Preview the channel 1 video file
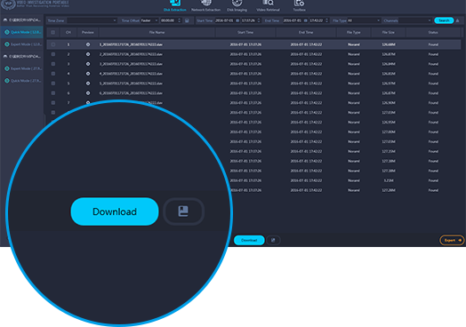This screenshot has width=466, height=327. click(x=88, y=44)
